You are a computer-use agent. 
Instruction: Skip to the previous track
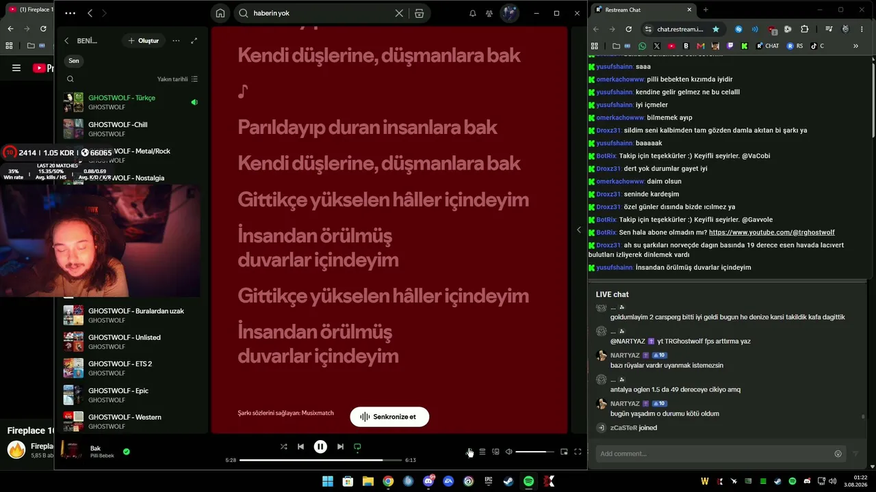300,447
